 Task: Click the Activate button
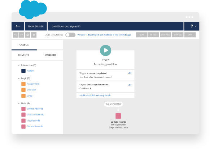(165, 35)
